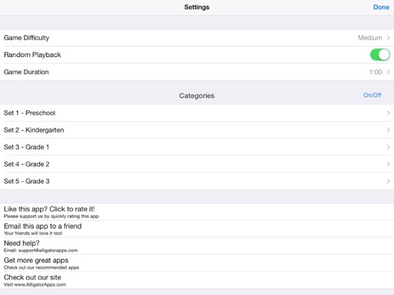Open the Set 3 - Grade 1 chevron
The height and width of the screenshot is (295, 394).
(x=389, y=147)
